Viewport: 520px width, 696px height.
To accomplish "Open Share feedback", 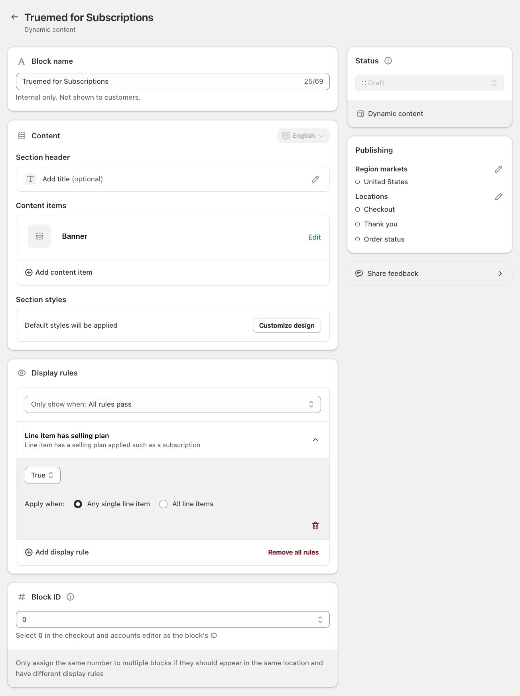I will [x=429, y=273].
